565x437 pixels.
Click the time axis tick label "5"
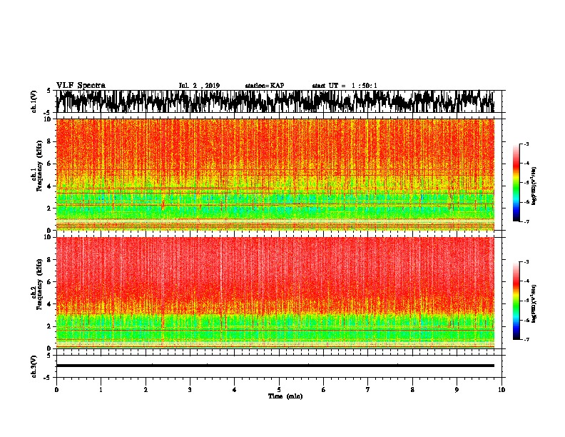[279, 390]
